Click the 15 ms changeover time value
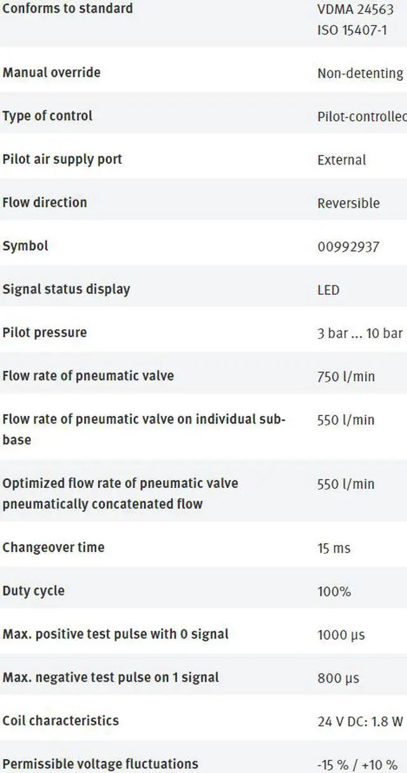Viewport: 407px width, 773px height. [x=334, y=549]
